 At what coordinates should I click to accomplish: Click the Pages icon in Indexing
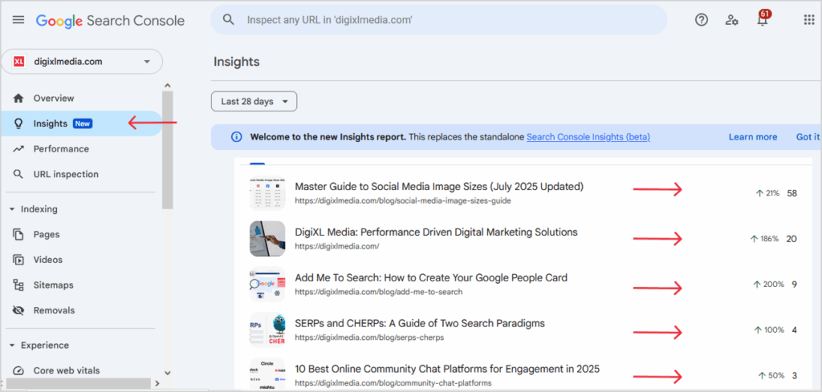point(18,234)
